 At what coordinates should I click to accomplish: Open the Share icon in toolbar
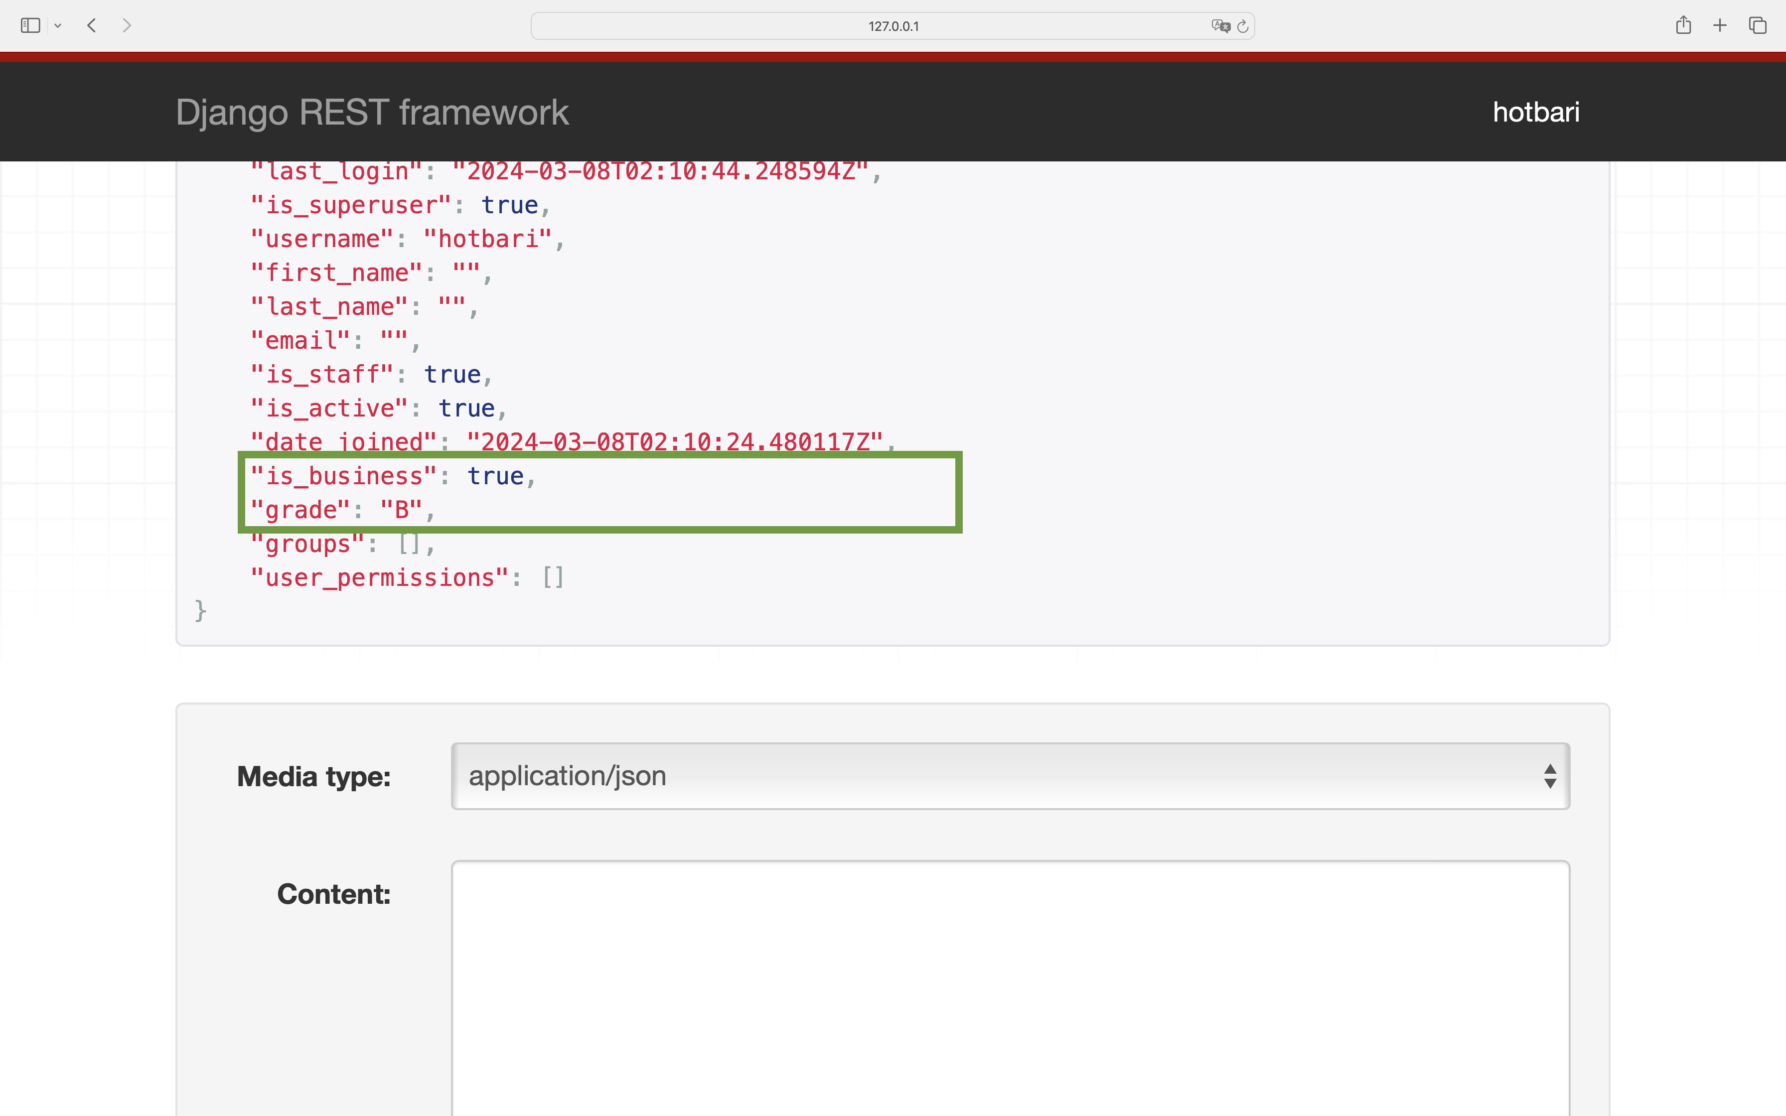[x=1683, y=25]
